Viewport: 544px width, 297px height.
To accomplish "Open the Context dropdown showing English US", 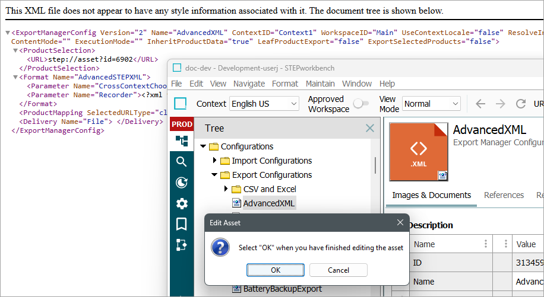I will [264, 104].
